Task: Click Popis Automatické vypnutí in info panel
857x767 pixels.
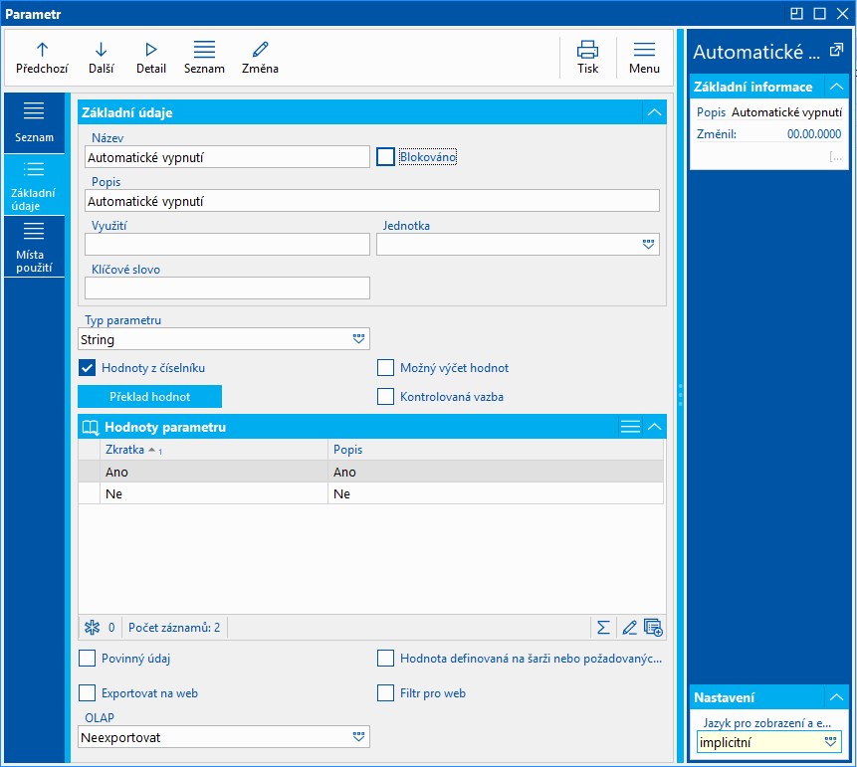Action: coord(769,112)
